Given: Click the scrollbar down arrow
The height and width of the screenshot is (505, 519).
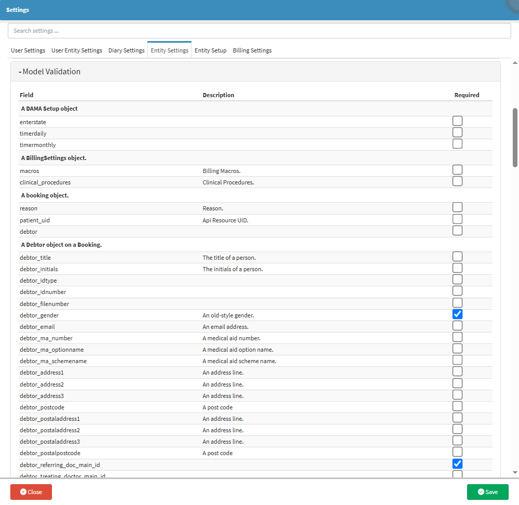Looking at the screenshot, I should 515,472.
